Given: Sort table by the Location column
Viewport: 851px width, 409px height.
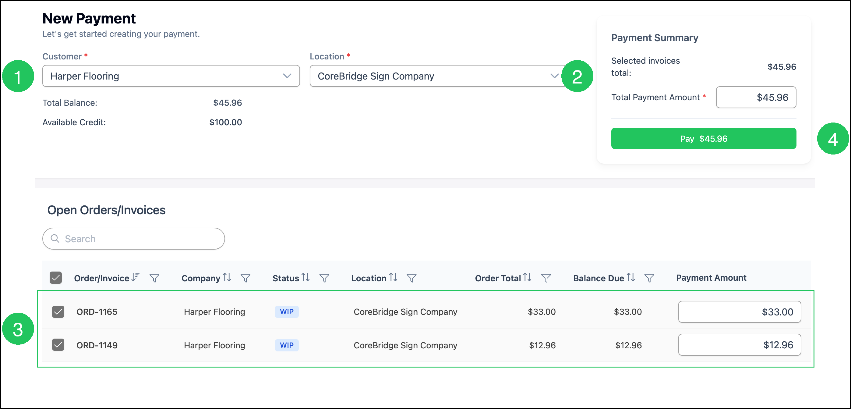Looking at the screenshot, I should [x=393, y=277].
